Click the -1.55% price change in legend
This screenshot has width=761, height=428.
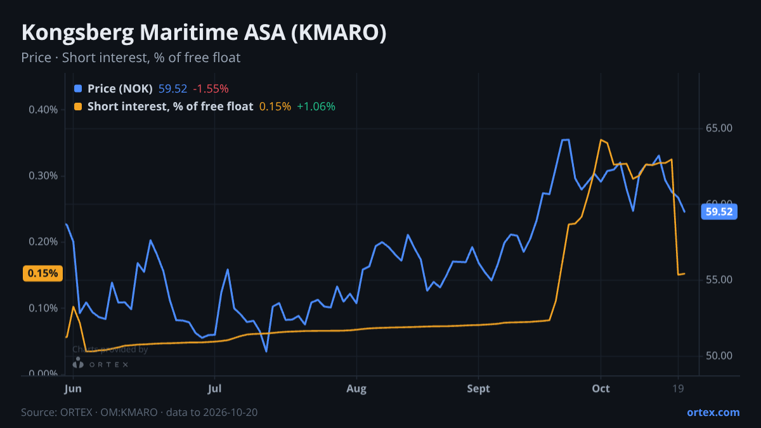(x=211, y=89)
